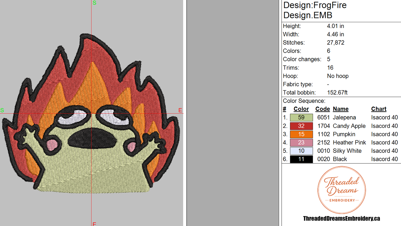Click the thread code '0020'
This screenshot has height=226, width=401.
(324, 159)
